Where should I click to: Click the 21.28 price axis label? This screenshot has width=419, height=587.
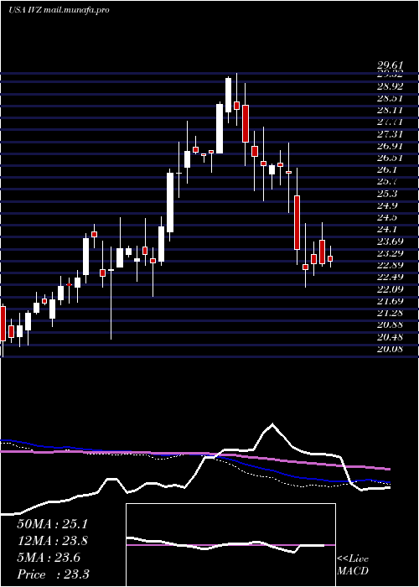point(390,313)
